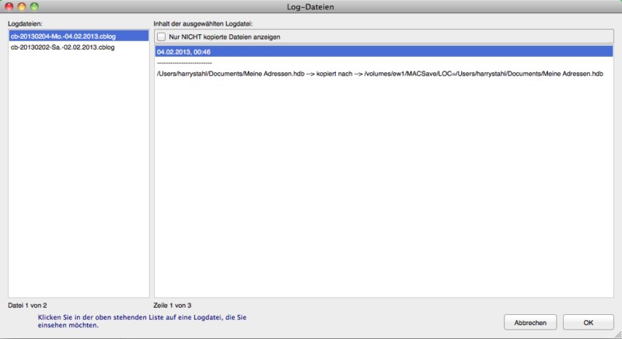The image size is (622, 339).
Task: Click the Log-Dateien title bar
Action: pos(311,6)
